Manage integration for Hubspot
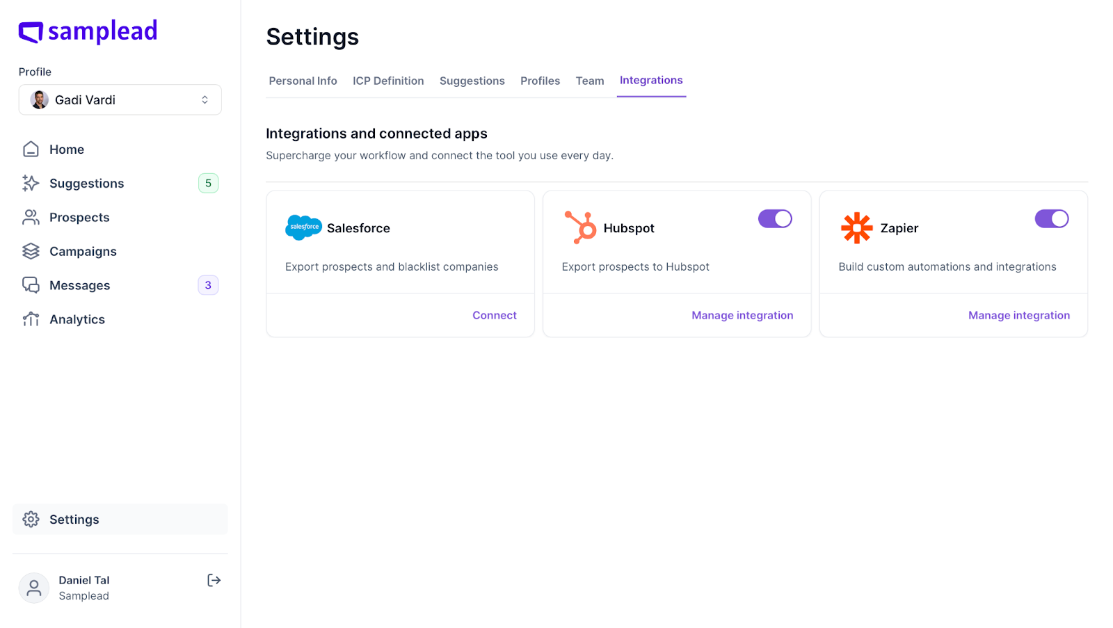 coord(742,315)
